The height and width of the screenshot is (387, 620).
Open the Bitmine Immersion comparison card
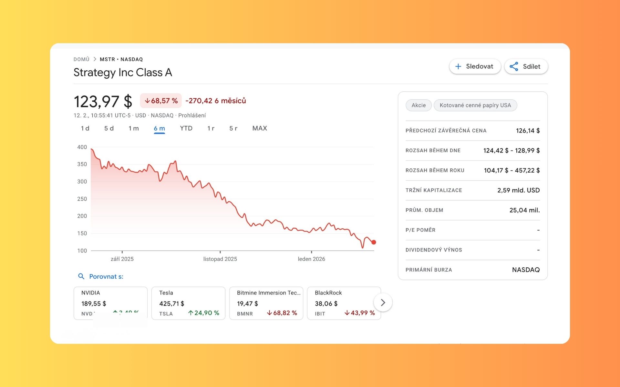coord(266,303)
